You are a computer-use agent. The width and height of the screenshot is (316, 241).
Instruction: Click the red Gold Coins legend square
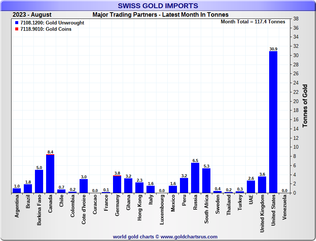click(x=17, y=29)
